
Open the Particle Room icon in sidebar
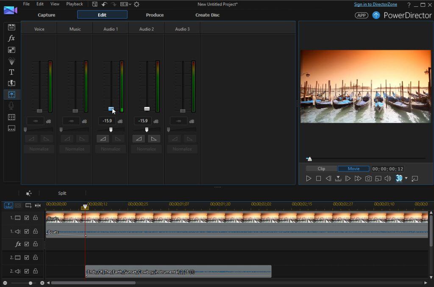click(x=11, y=61)
